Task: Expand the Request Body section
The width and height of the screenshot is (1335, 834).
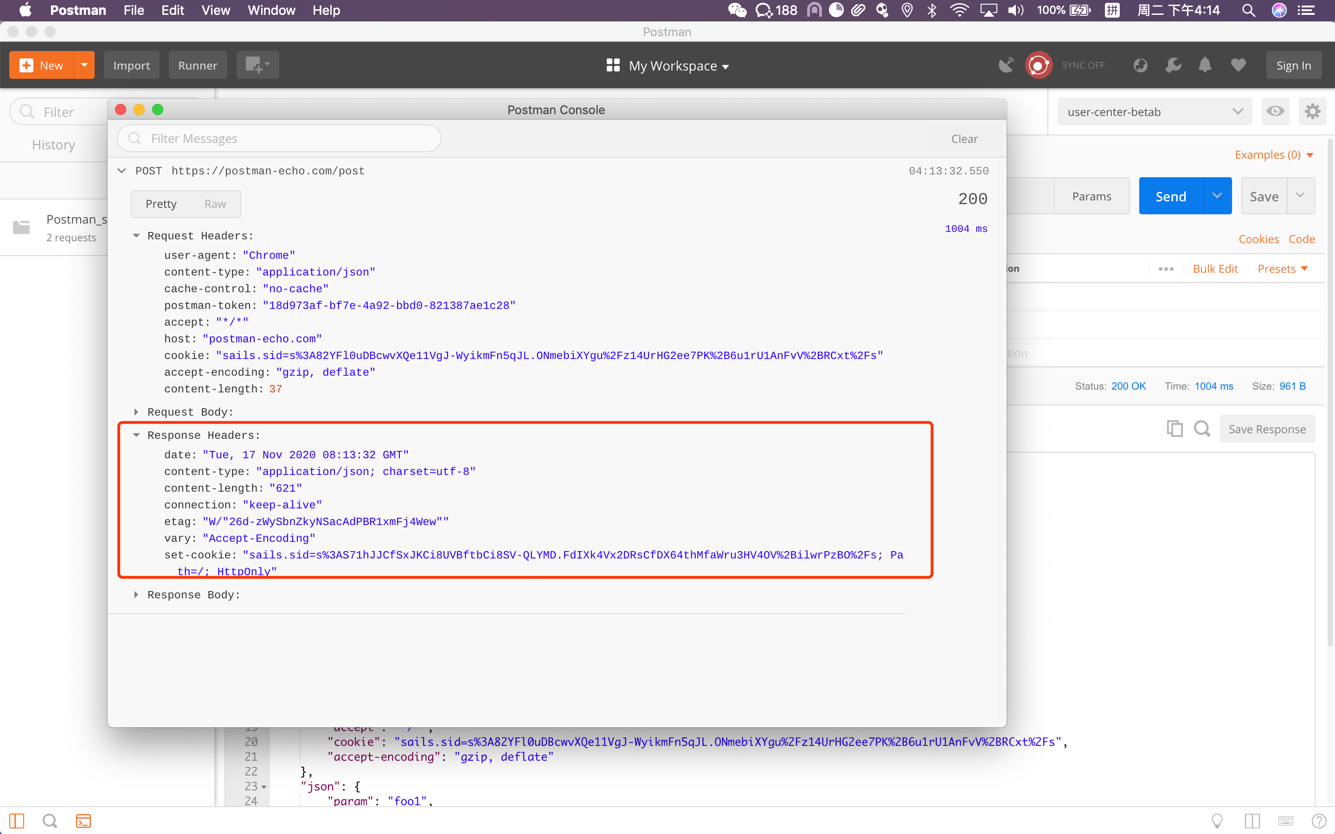Action: click(x=136, y=411)
